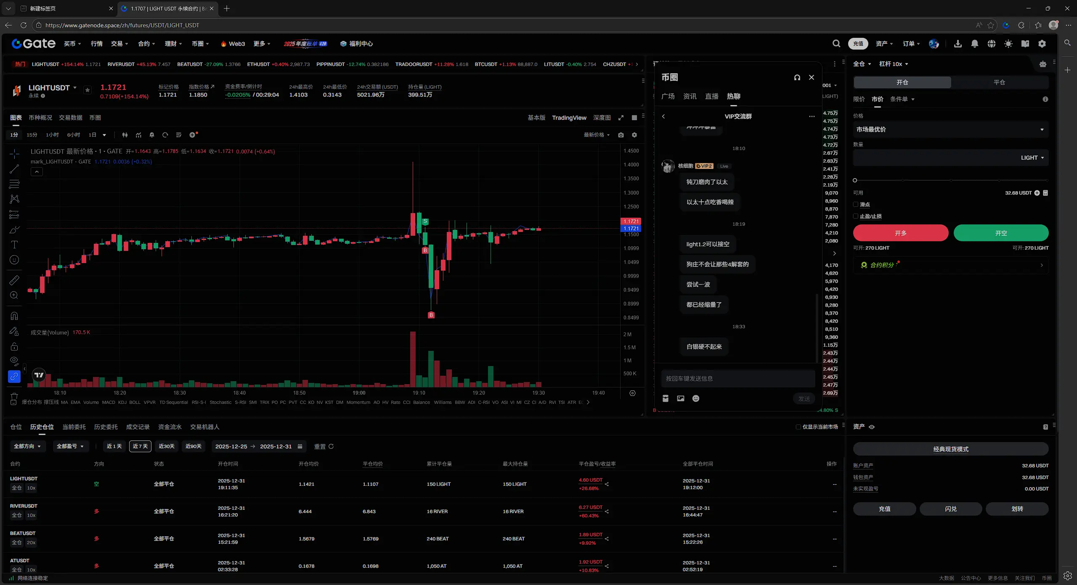
Task: Click the chart screenshot camera icon
Action: pyautogui.click(x=621, y=135)
